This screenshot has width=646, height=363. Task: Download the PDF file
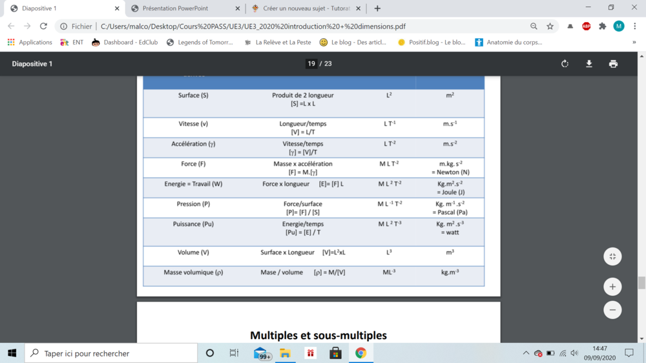coord(589,64)
